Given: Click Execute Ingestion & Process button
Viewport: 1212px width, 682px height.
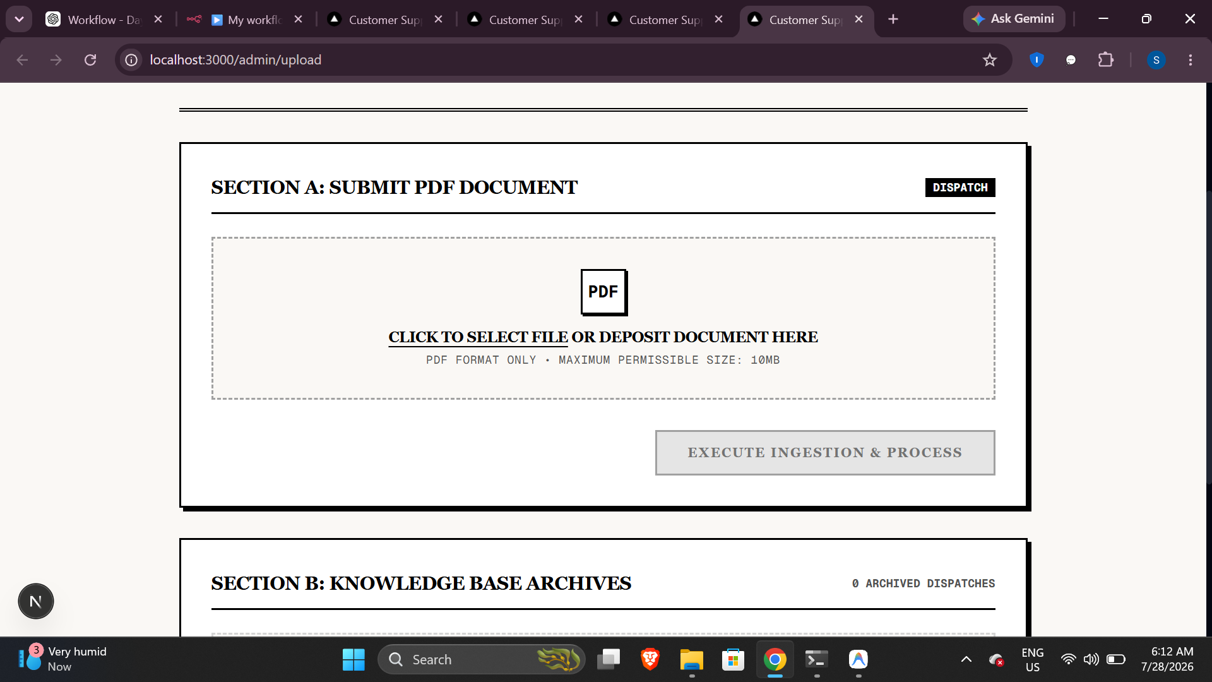Looking at the screenshot, I should [x=825, y=453].
